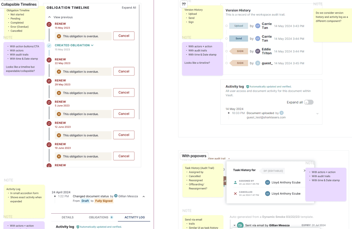Cancel the 22 May 2023 renew obligation
This screenshot has width=352, height=229.
click(x=124, y=71)
